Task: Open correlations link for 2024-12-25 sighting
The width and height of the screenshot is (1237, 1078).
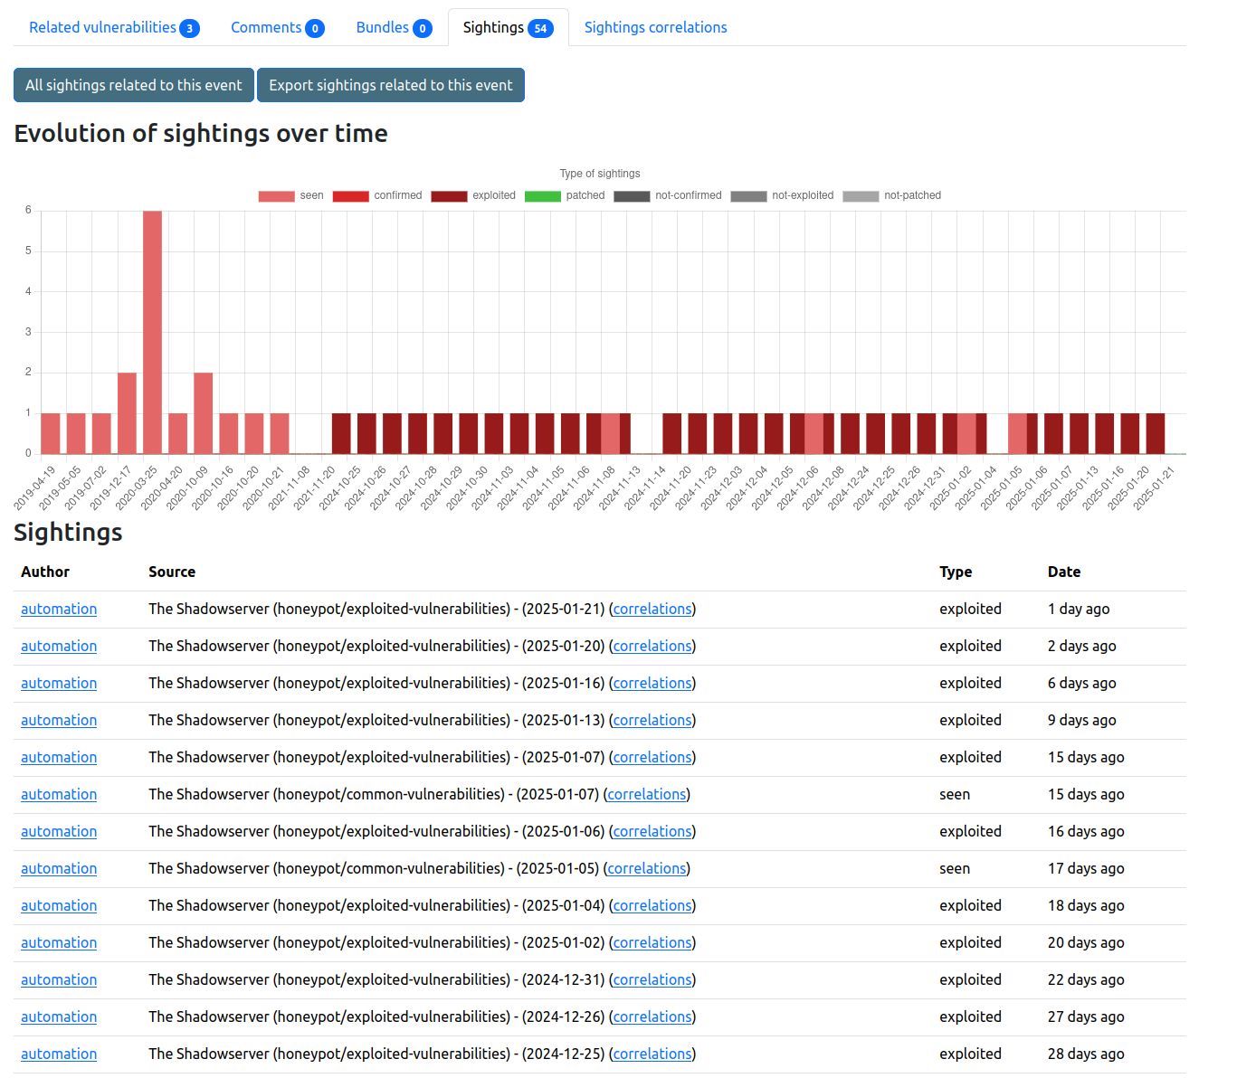Action: [652, 1054]
